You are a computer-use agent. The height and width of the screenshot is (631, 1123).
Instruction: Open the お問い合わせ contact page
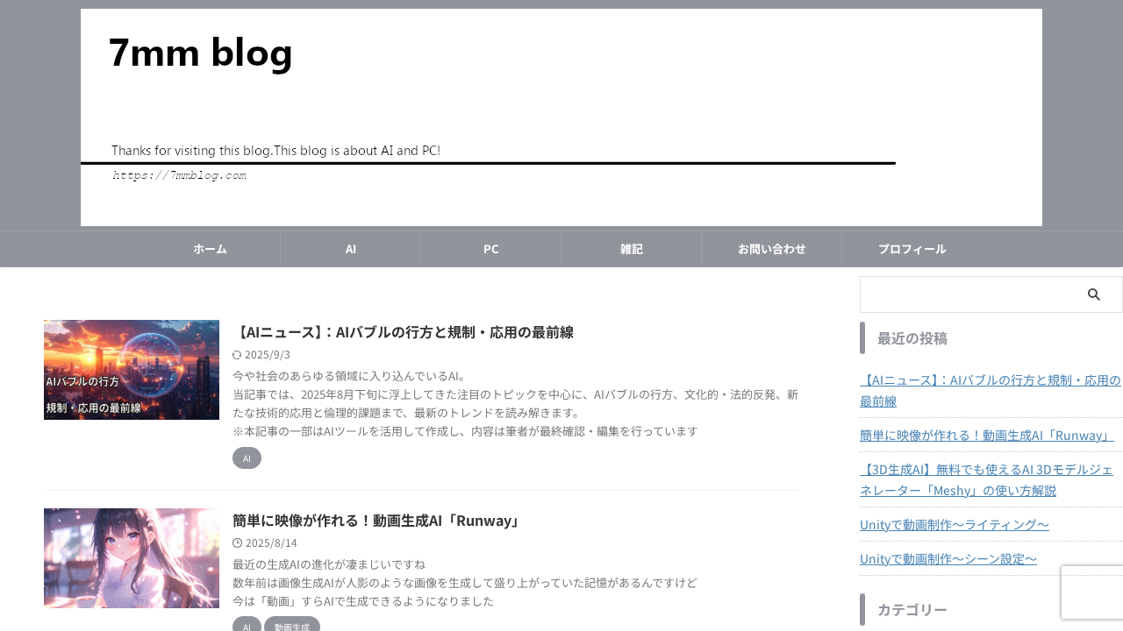click(x=771, y=248)
